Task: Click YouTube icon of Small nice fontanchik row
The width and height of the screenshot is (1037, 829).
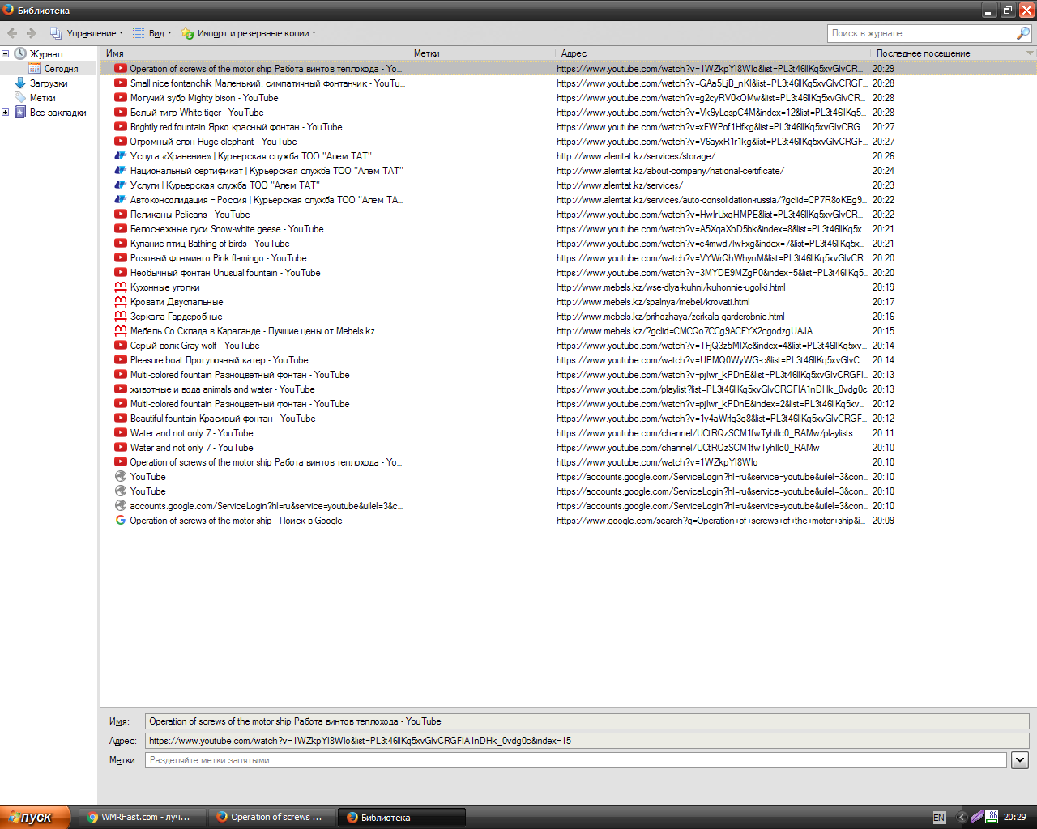Action: coord(121,83)
